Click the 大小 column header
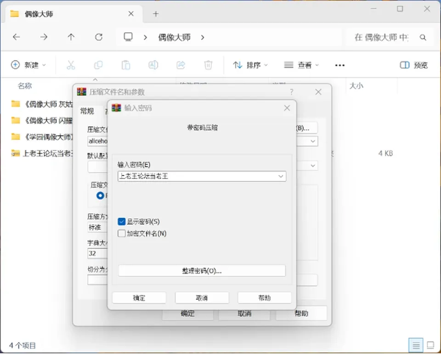The height and width of the screenshot is (354, 441). tap(356, 86)
